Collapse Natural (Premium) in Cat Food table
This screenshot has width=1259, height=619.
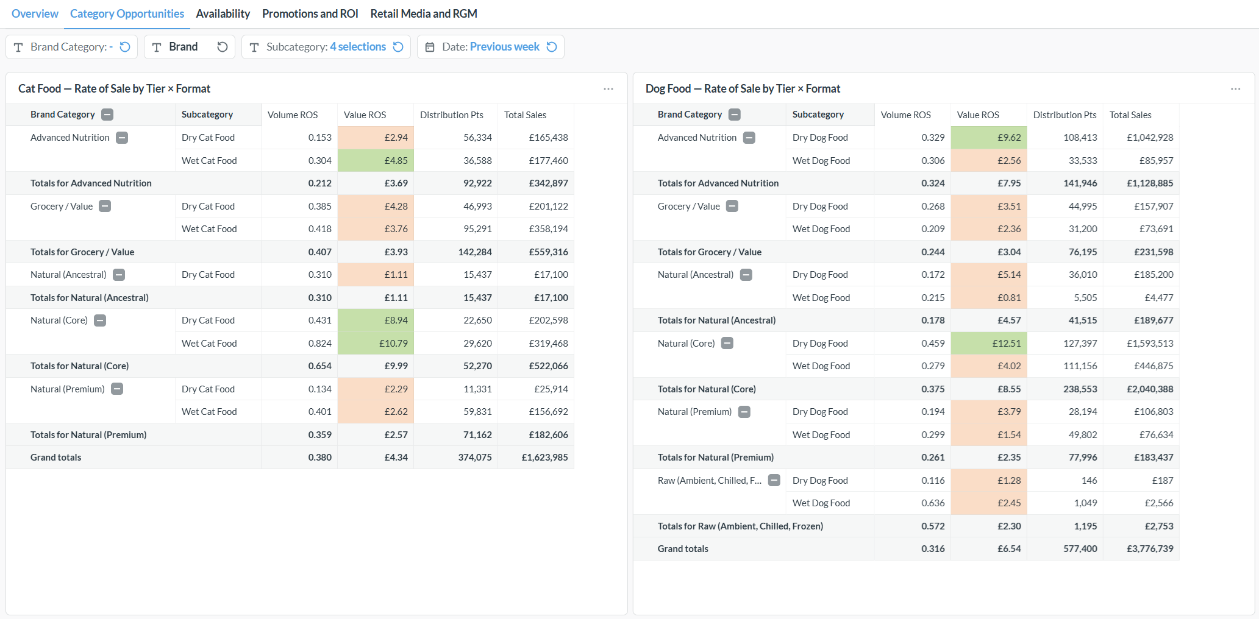click(117, 389)
